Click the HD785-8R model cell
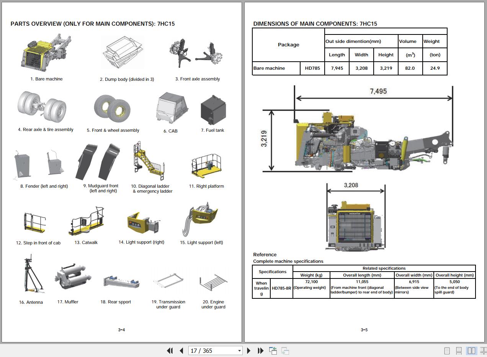 281,288
